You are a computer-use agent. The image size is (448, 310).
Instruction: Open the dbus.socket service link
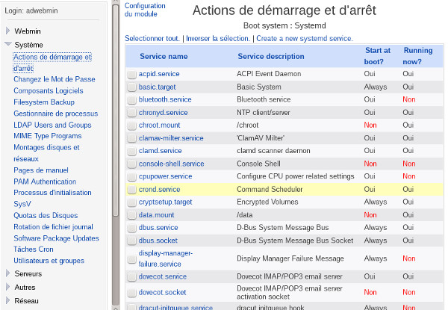coord(158,241)
